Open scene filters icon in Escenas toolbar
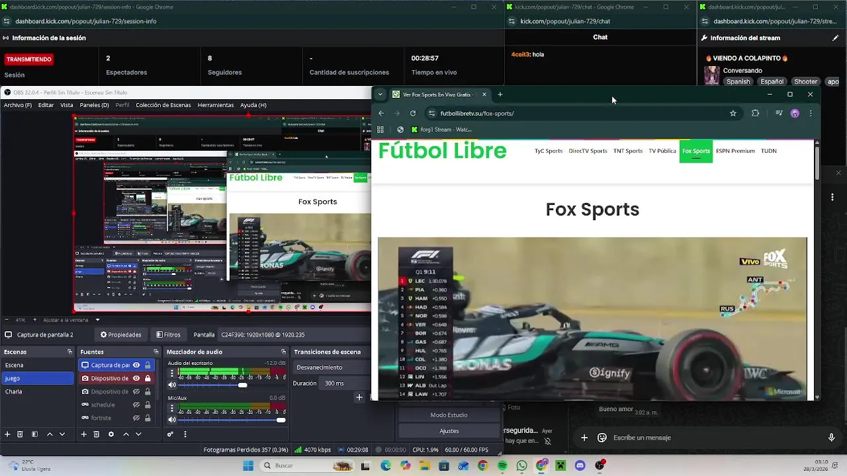This screenshot has width=847, height=476. tap(34, 434)
